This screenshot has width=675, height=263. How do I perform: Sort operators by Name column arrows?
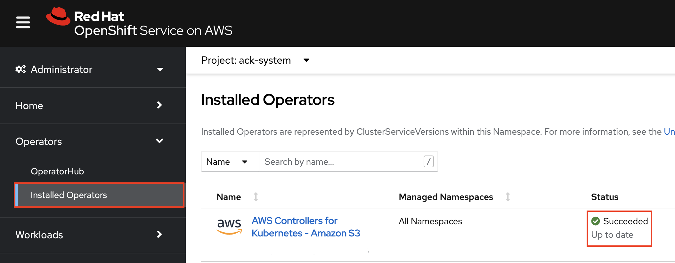coord(256,197)
